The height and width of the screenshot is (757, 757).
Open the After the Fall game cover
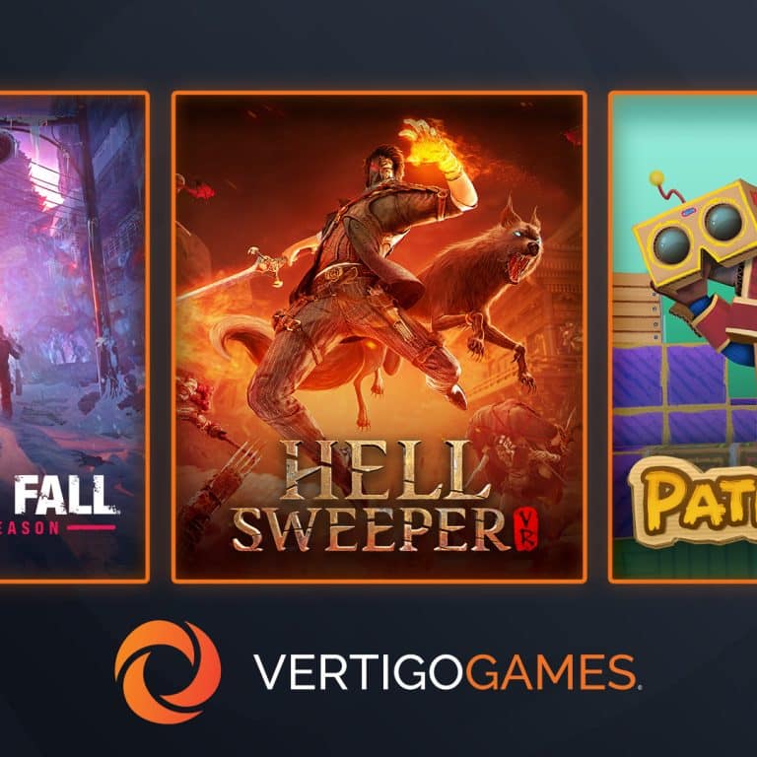(72, 337)
